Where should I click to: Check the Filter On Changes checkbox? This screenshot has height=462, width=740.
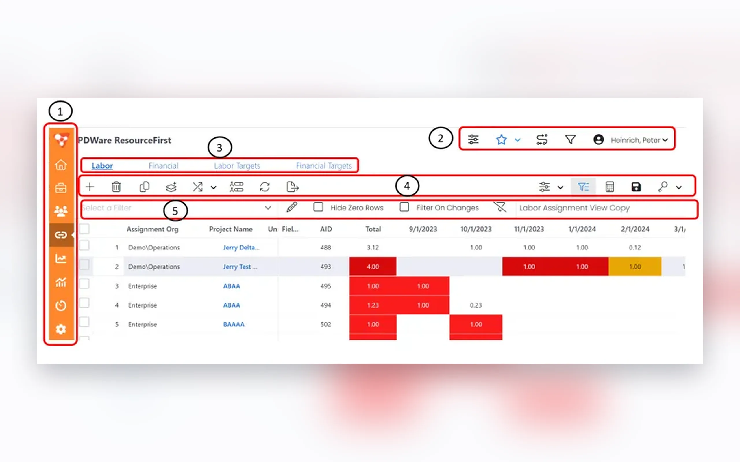point(404,207)
